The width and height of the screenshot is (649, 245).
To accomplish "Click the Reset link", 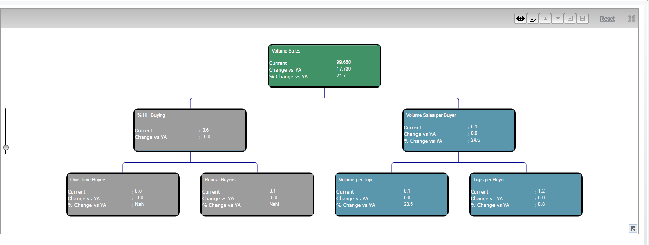I will click(607, 19).
